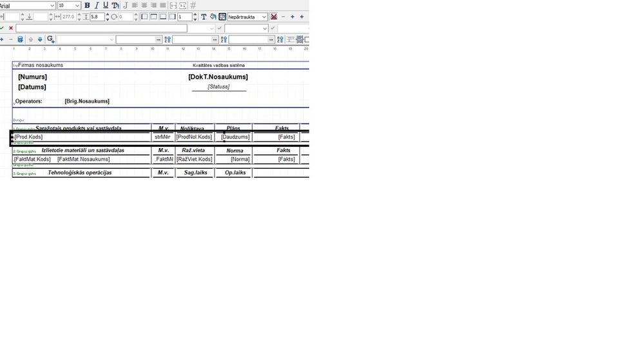Toggle the highlighted checkbox-style frame icon
Viewport: 644px width, 362px height.
pos(222,17)
